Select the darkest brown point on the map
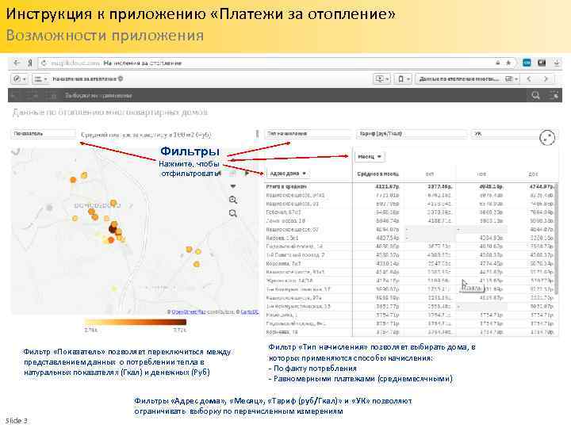 113,229
